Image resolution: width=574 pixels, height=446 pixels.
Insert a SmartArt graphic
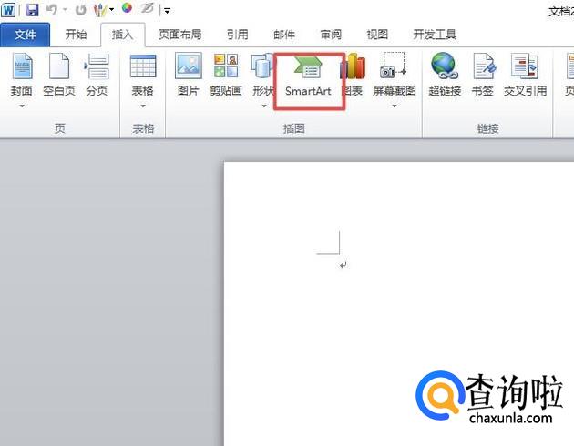(x=308, y=78)
